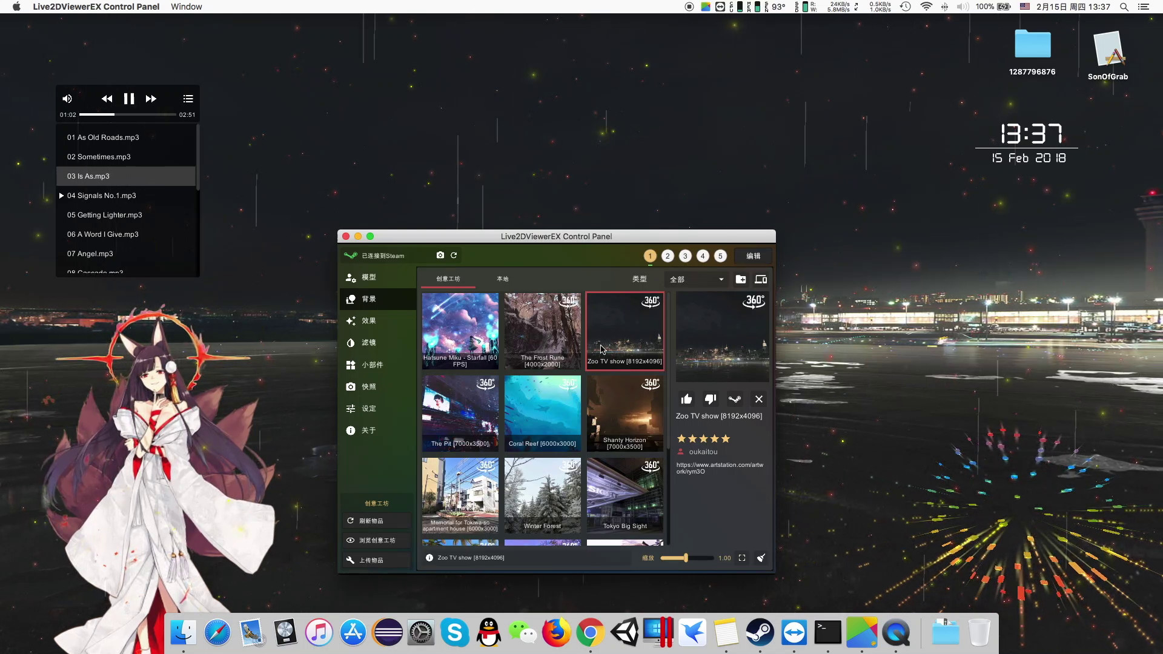Switch to the 本地 (Local) tab

click(502, 279)
